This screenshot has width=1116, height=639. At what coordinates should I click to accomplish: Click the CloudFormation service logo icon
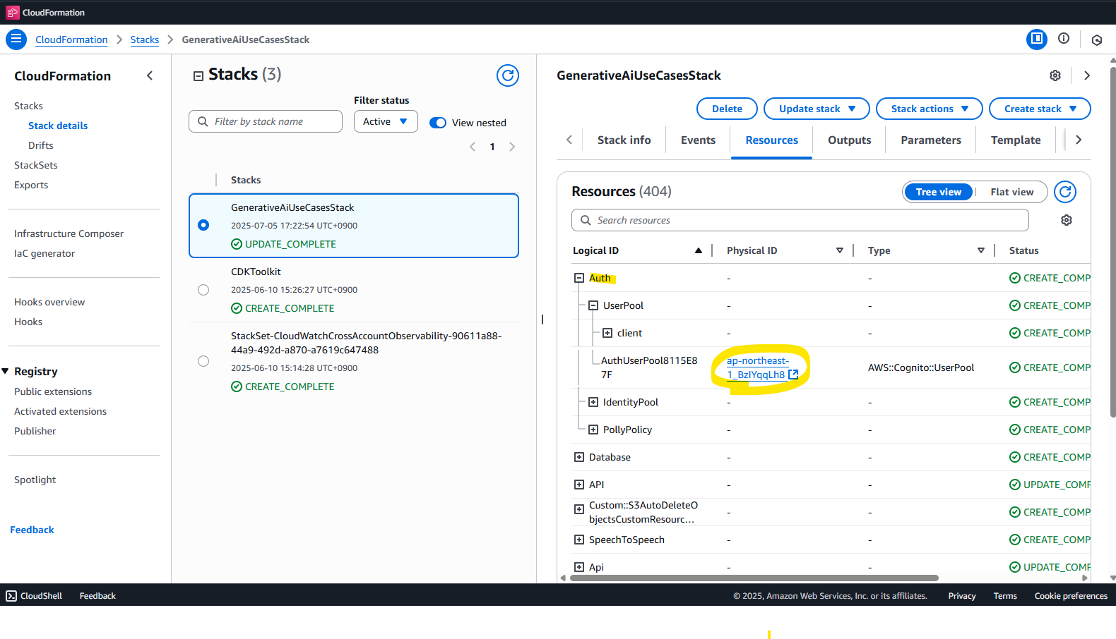[x=13, y=13]
